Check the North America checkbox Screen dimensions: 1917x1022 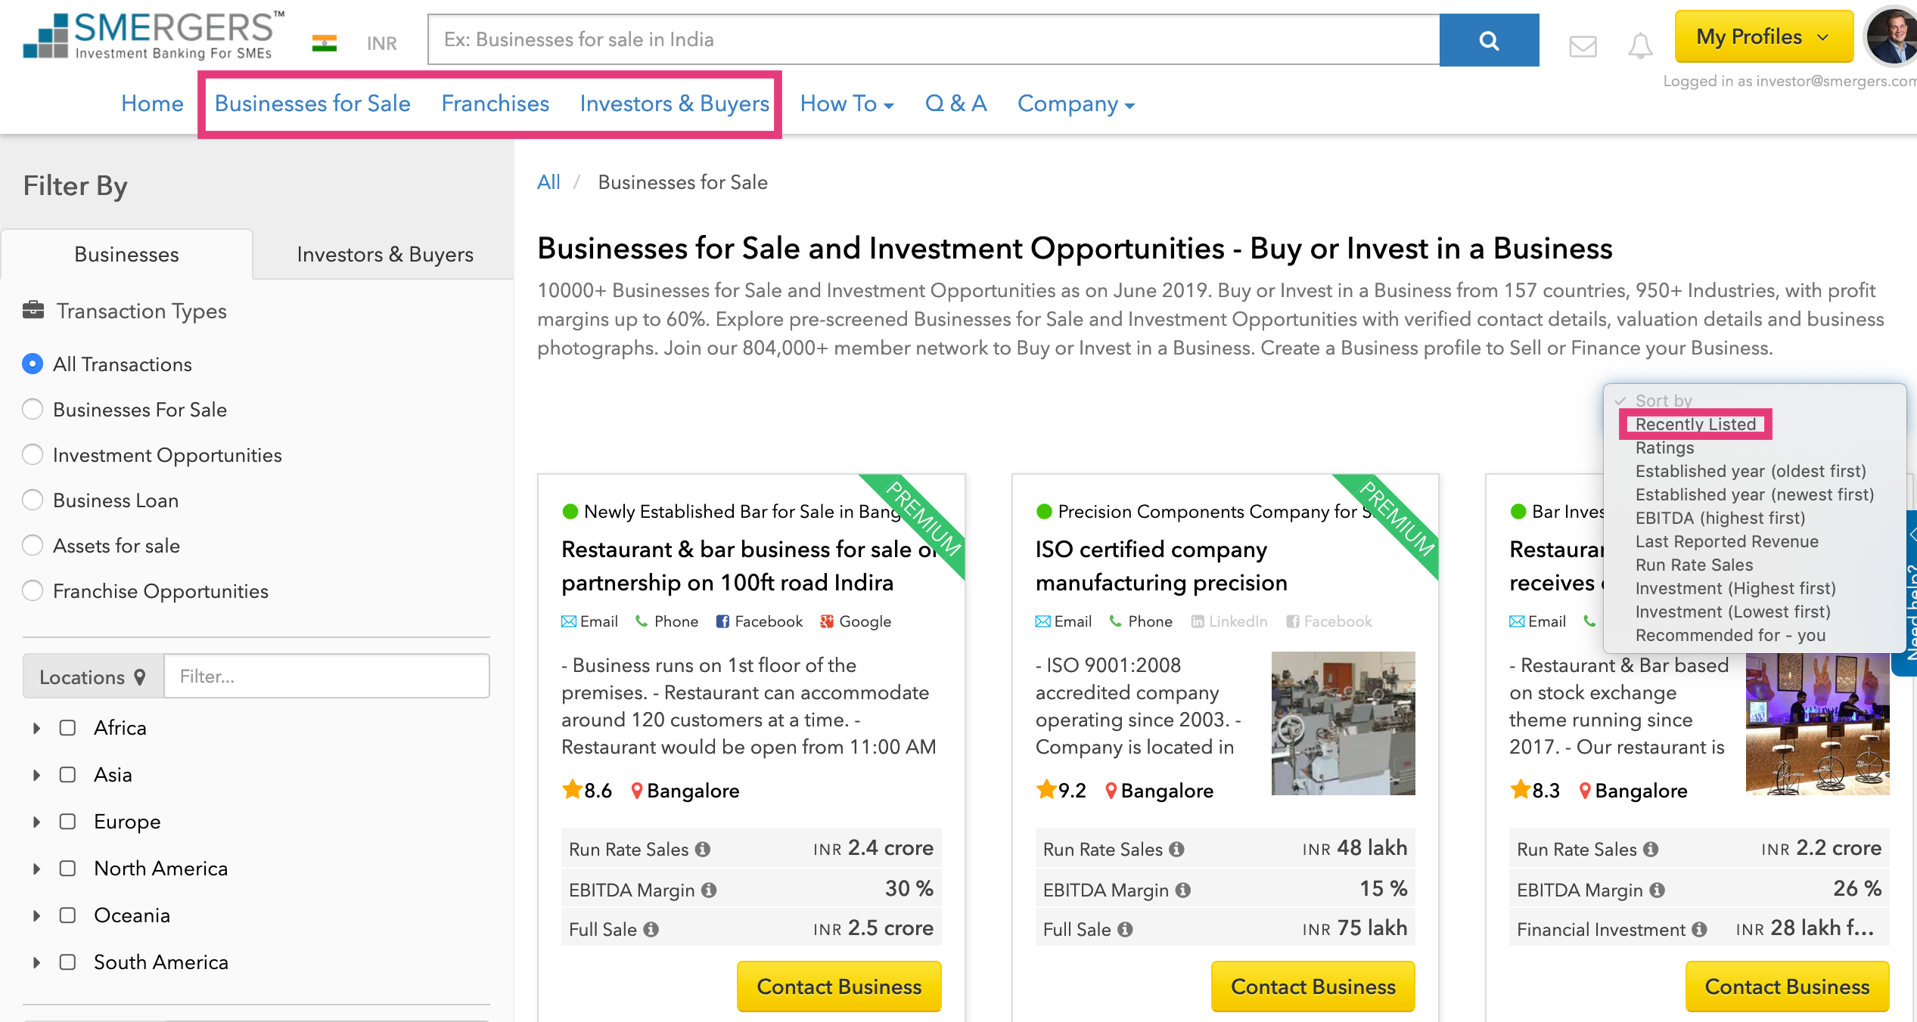(x=67, y=869)
